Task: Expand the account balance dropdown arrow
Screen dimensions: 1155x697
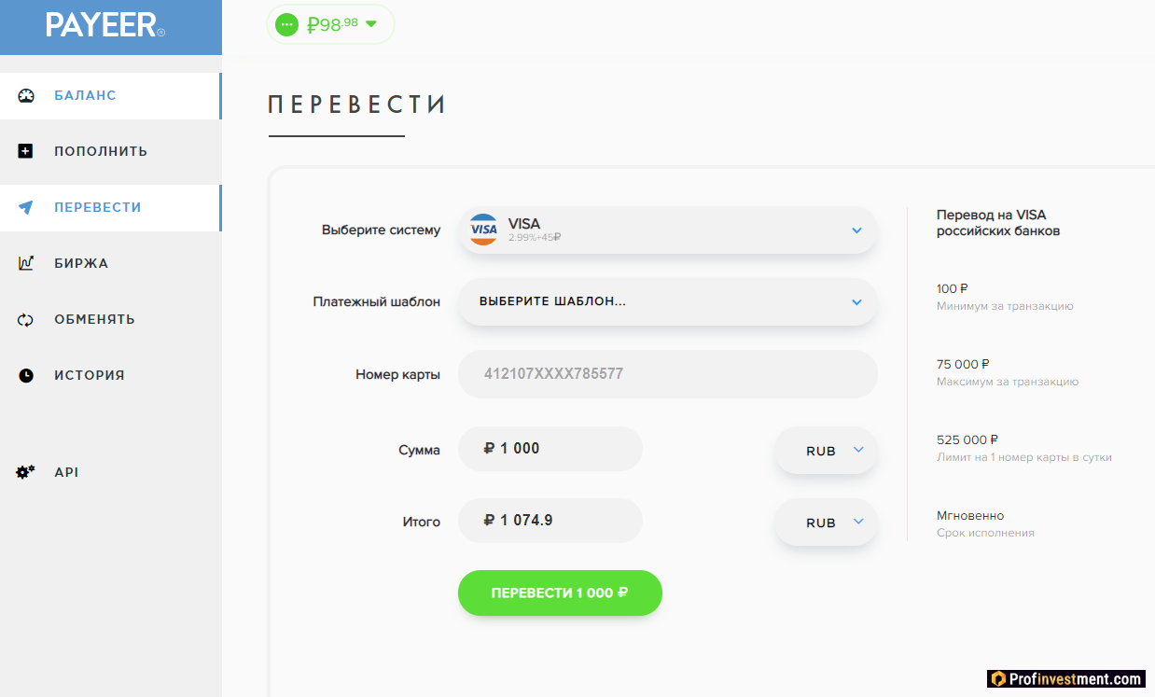Action: click(x=371, y=24)
